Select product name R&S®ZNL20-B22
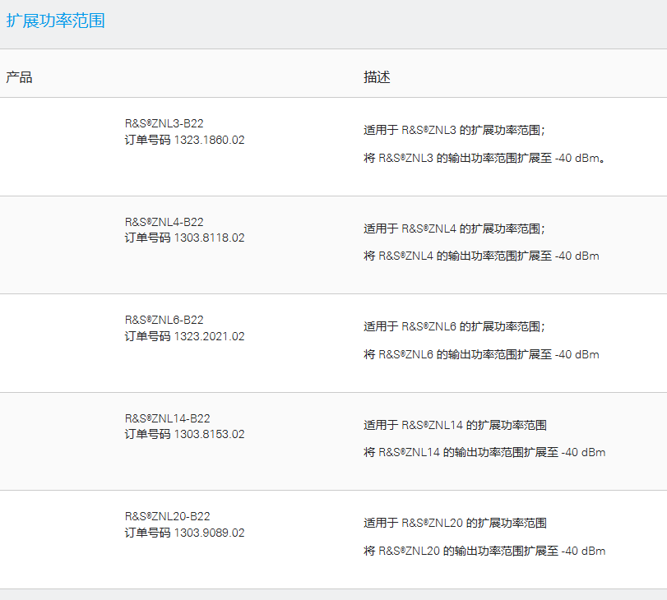Image resolution: width=667 pixels, height=600 pixels. tap(168, 516)
